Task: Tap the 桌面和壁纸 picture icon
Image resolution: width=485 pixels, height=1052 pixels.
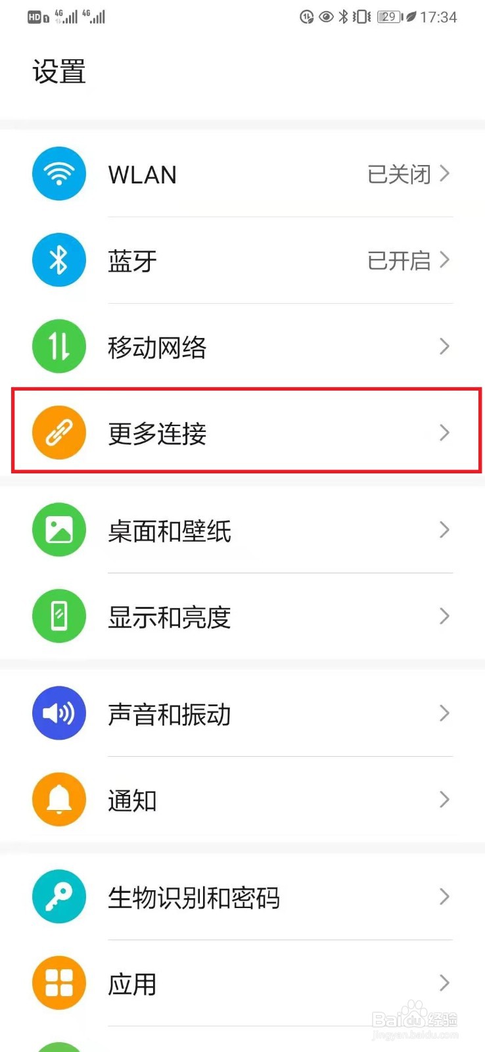Action: click(59, 530)
